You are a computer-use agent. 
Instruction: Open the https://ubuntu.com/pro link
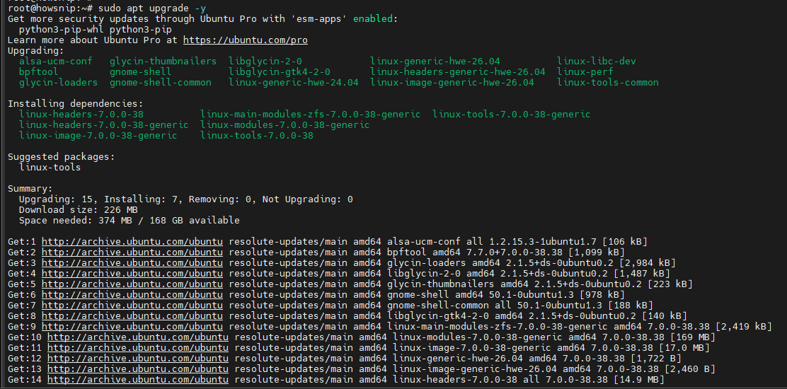click(x=246, y=40)
